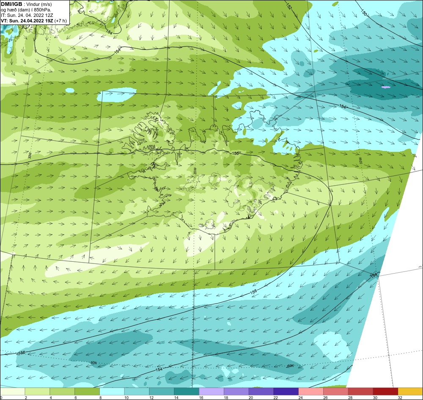Image resolution: width=423 pixels, height=400 pixels.
Task: Click the 2–4 m/s legend color swatch
Action: [x=37, y=391]
